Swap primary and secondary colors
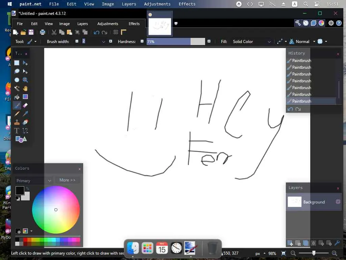The width and height of the screenshot is (346, 260). 27,188
